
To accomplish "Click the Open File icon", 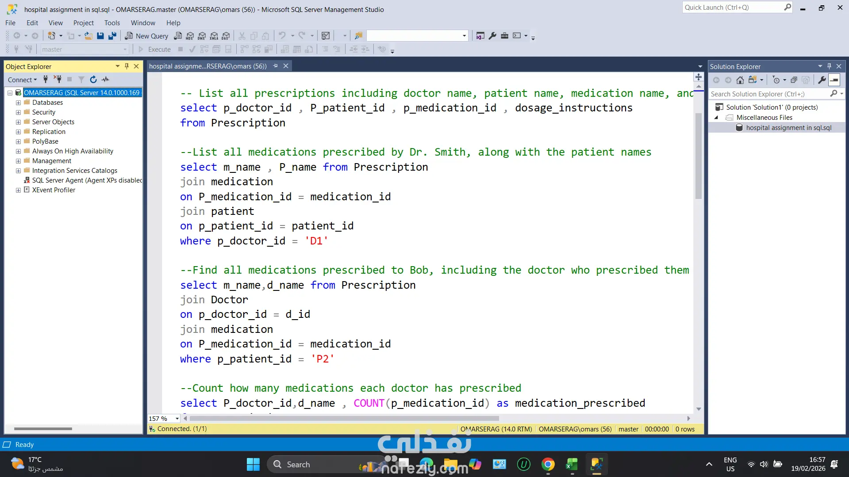I will 88,36.
